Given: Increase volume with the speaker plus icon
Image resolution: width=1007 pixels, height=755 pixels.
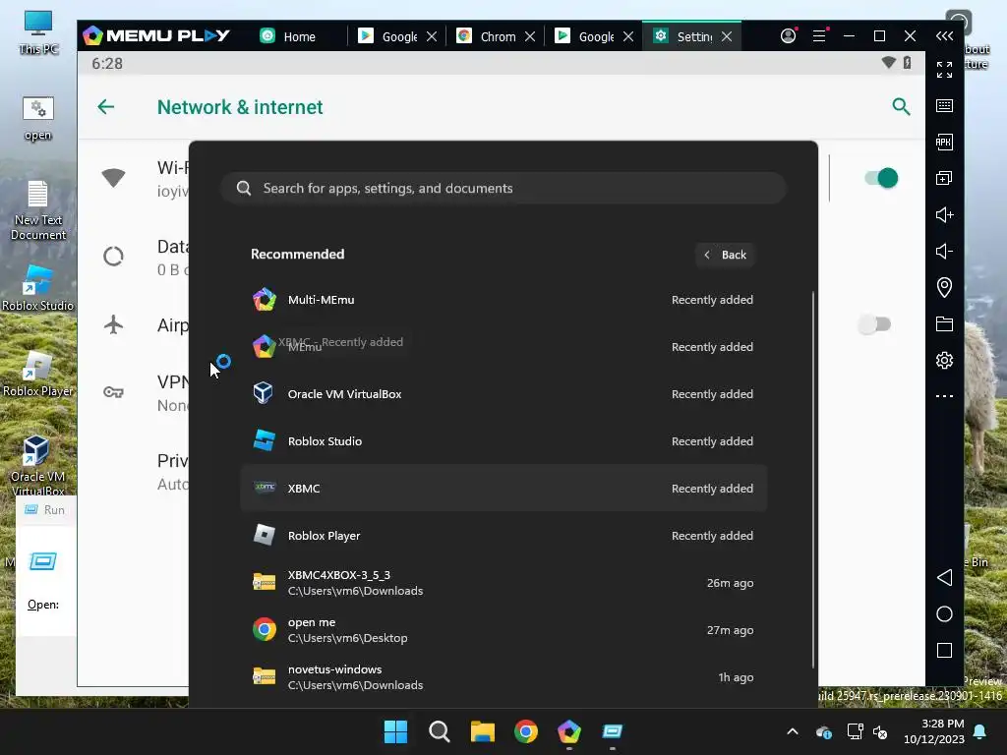Looking at the screenshot, I should coord(944,214).
